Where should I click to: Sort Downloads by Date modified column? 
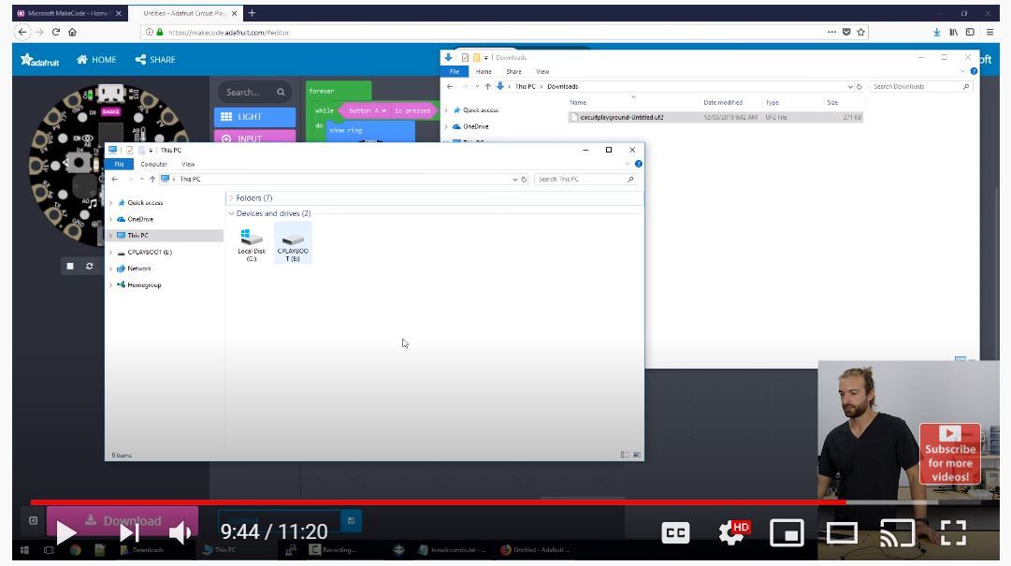[x=723, y=103]
